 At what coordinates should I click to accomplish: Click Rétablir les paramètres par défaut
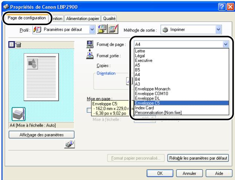point(198,158)
